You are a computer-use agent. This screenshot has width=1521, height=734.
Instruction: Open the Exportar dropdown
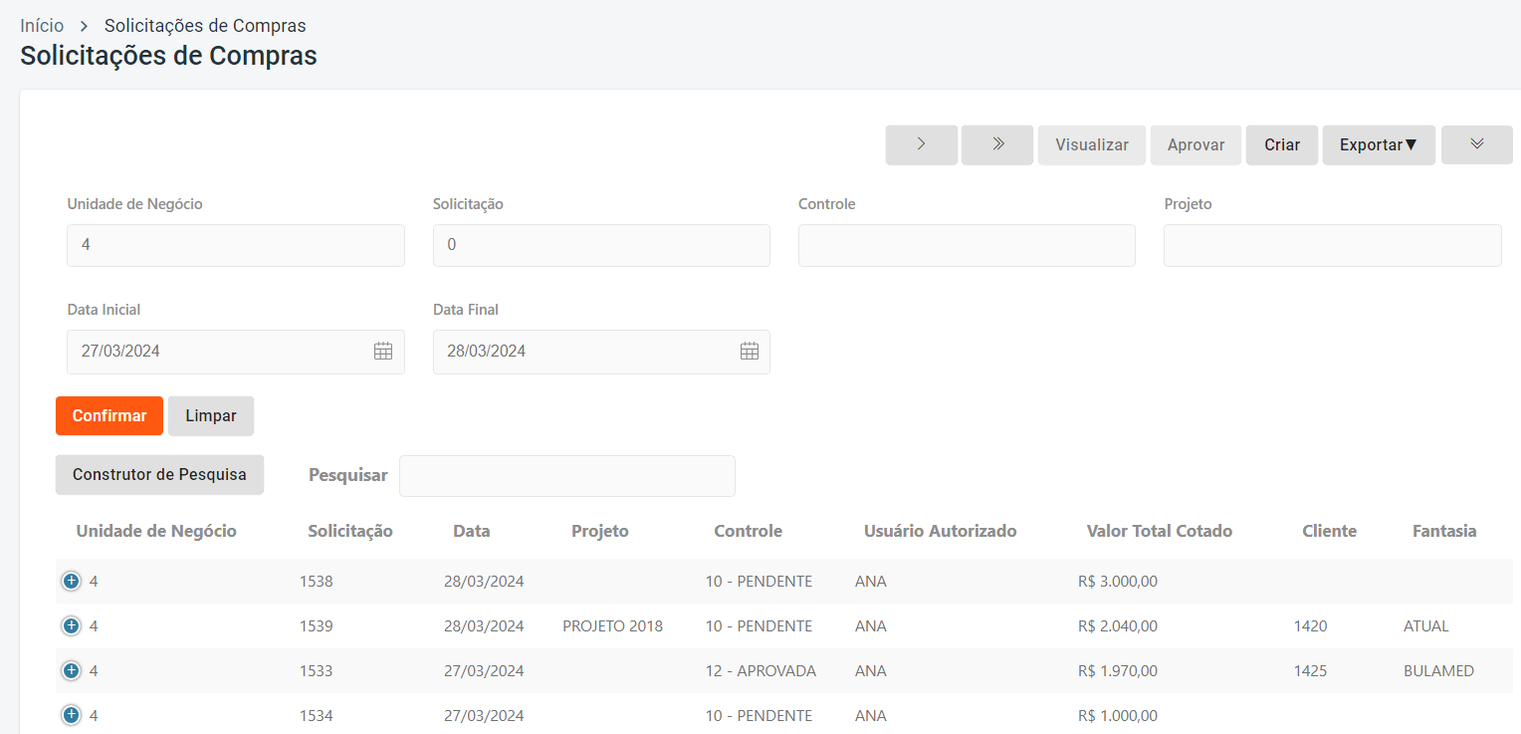pos(1379,144)
